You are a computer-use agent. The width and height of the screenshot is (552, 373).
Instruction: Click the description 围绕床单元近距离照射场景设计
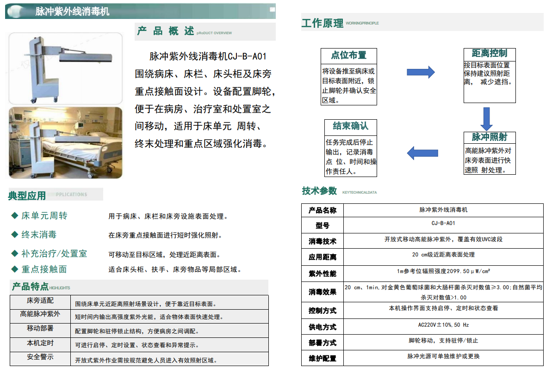[x=145, y=304]
